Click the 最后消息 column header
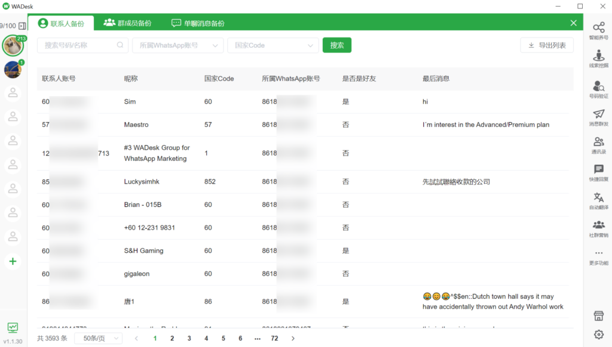This screenshot has width=612, height=347. [436, 79]
